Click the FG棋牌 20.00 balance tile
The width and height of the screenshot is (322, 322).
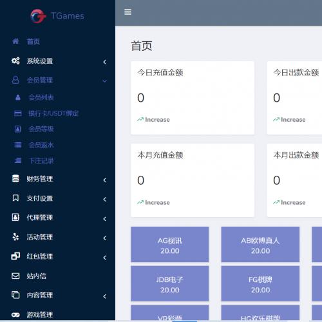(260, 283)
